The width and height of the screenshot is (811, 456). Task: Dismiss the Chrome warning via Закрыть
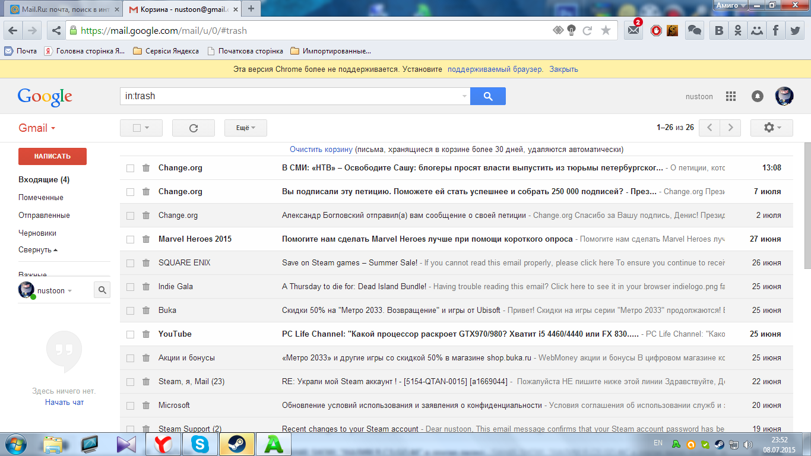coord(563,69)
